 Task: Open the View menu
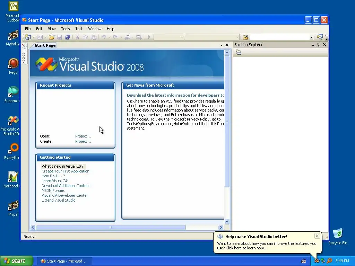tap(52, 29)
